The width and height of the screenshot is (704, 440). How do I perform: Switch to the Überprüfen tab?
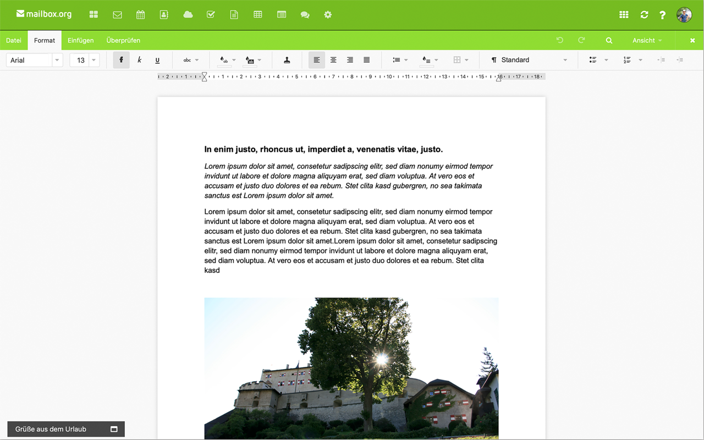tap(123, 40)
